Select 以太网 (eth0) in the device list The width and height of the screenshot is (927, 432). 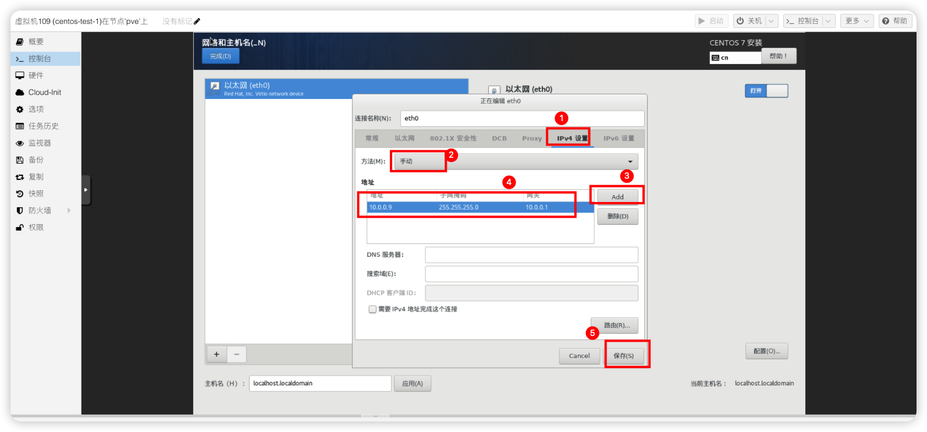coord(337,88)
